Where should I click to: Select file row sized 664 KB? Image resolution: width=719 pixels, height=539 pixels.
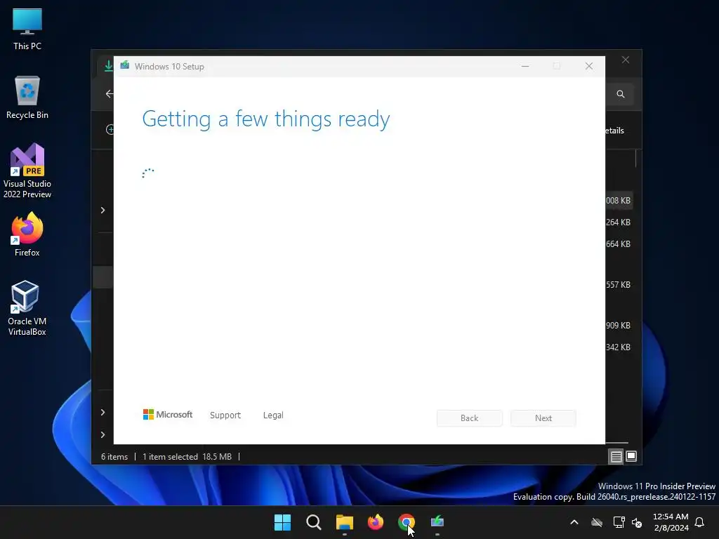(x=619, y=244)
